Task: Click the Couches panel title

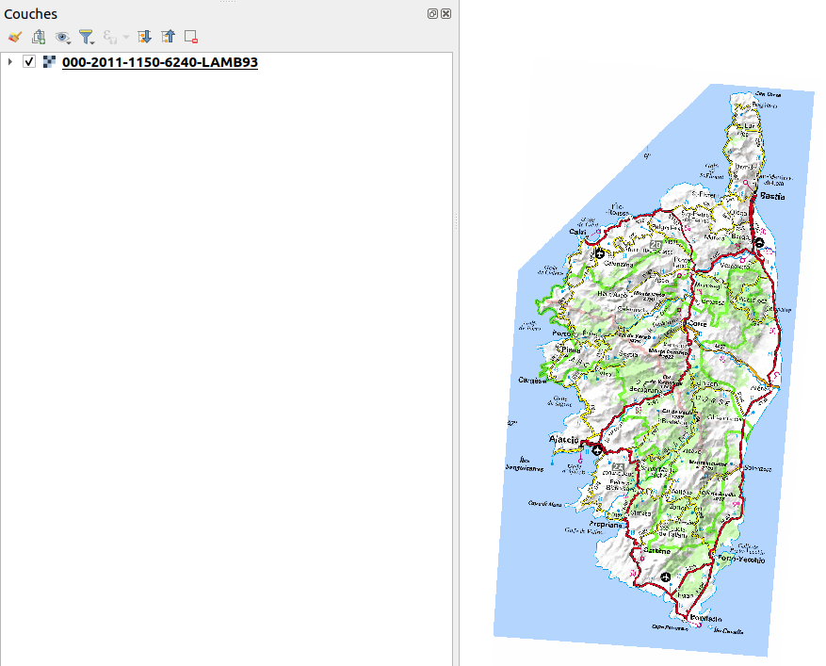Action: pos(31,14)
